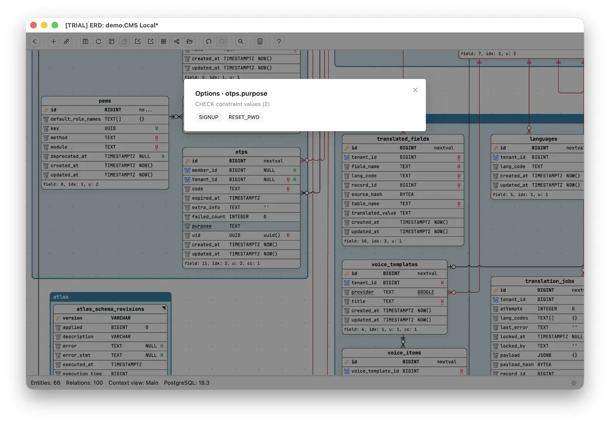Viewport: 610px width, 424px height.
Task: Click the disabled clipboard paste toolbar icon
Action: (x=125, y=42)
